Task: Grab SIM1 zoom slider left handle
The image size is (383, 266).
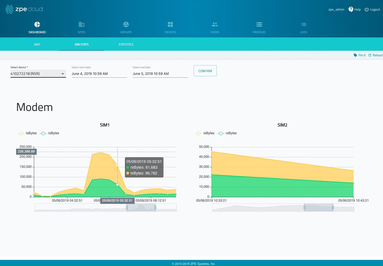Action: click(127, 207)
